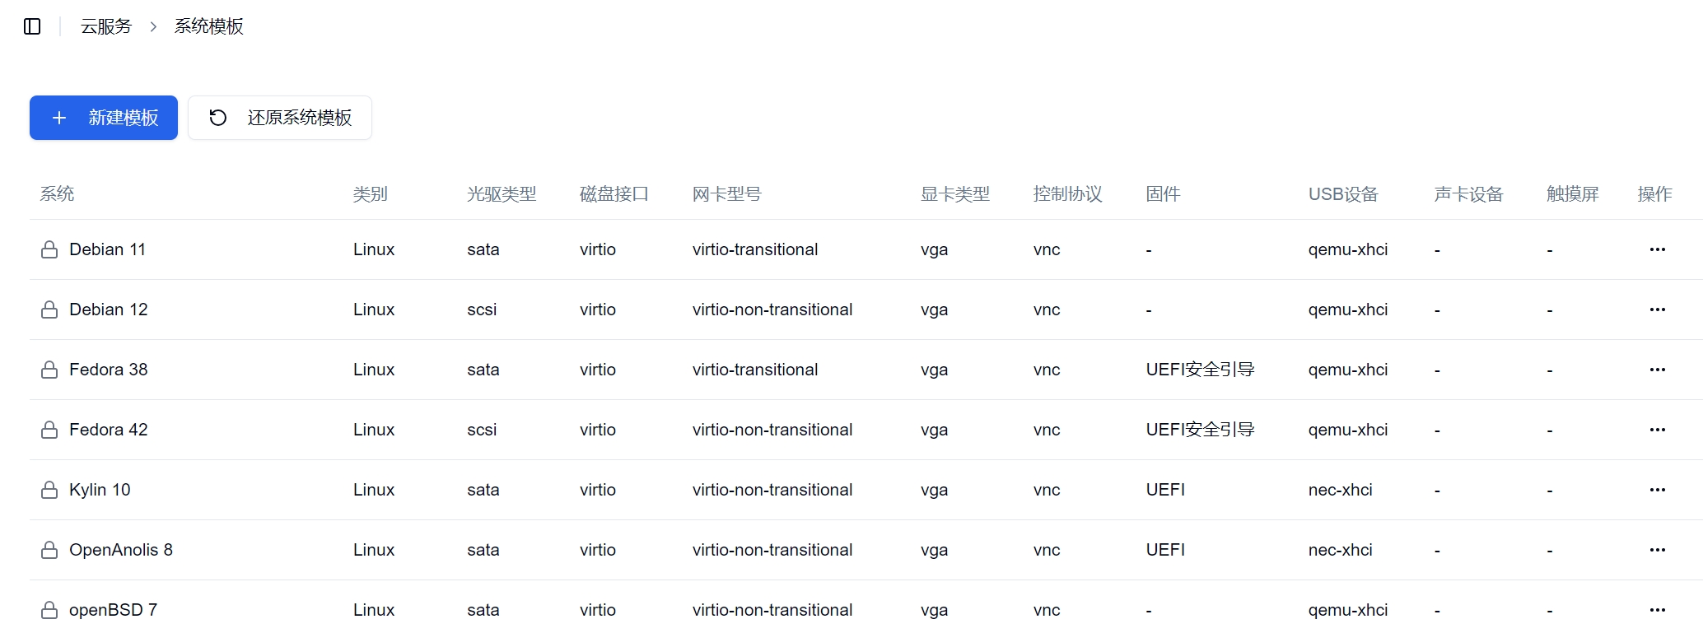
Task: Open the ellipsis menu for OpenAnolis 8
Action: click(x=1658, y=550)
